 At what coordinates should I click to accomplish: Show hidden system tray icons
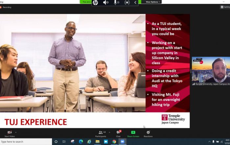point(209,142)
